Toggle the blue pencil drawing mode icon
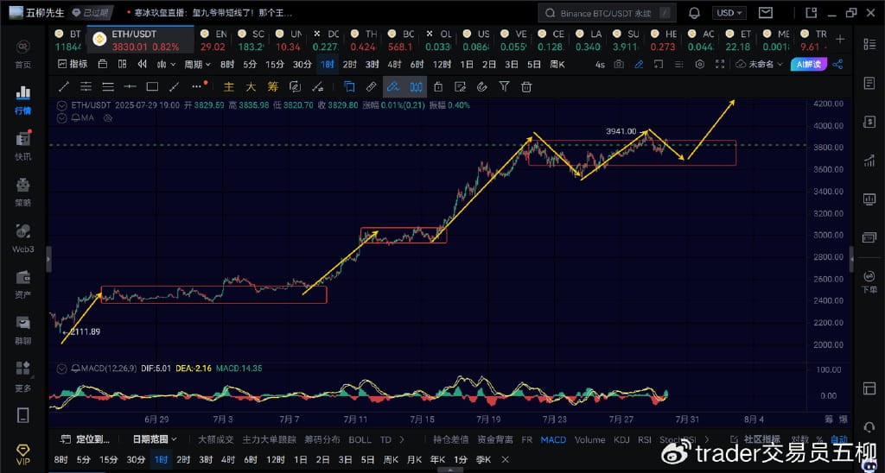This screenshot has height=473, width=885. click(639, 64)
